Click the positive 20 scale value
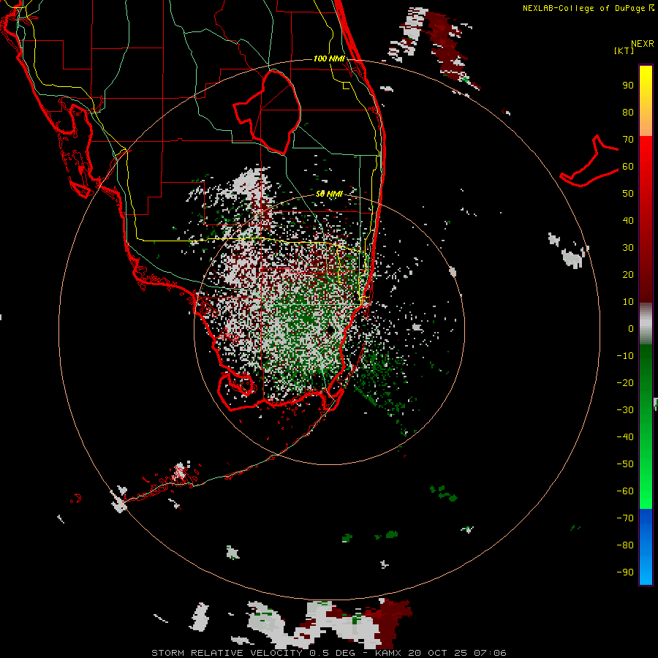The height and width of the screenshot is (658, 658). 628,274
